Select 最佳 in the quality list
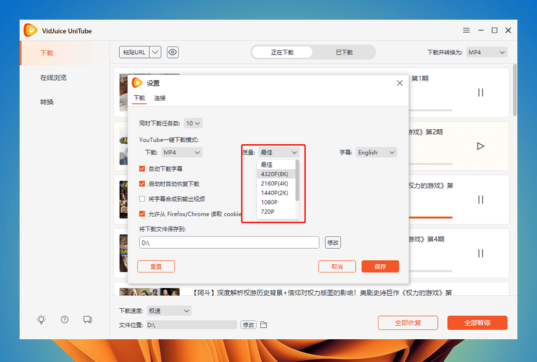Viewport: 537px width, 362px height. 276,164
